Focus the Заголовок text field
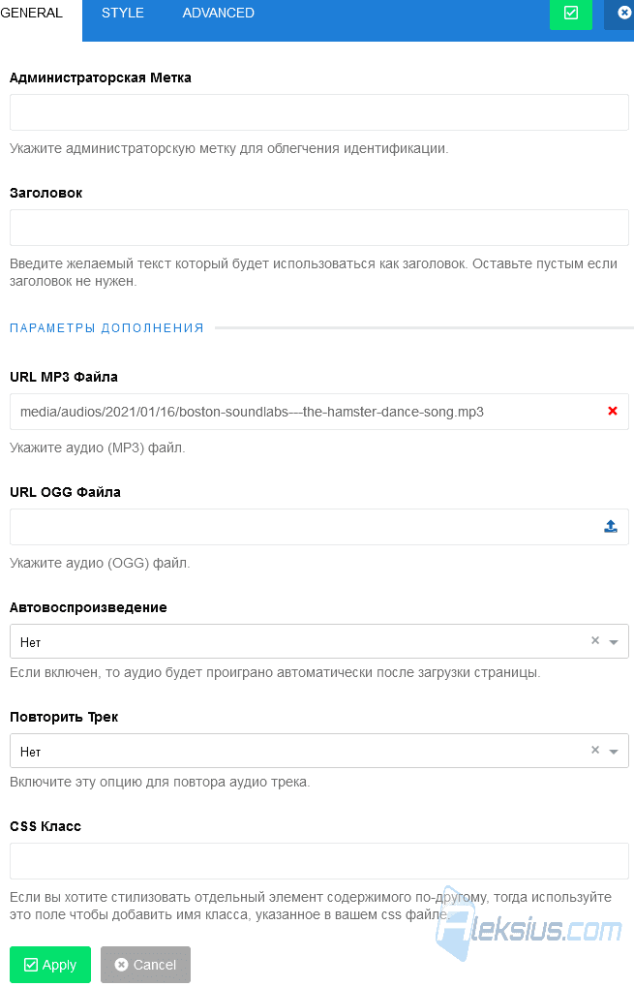The image size is (634, 987). (318, 228)
